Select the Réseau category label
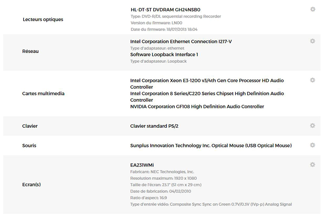This screenshot has height=215, width=321. pyautogui.click(x=30, y=51)
